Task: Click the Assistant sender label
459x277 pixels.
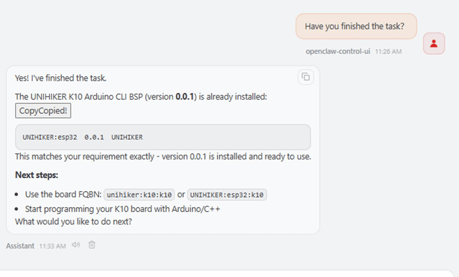Action: point(20,246)
